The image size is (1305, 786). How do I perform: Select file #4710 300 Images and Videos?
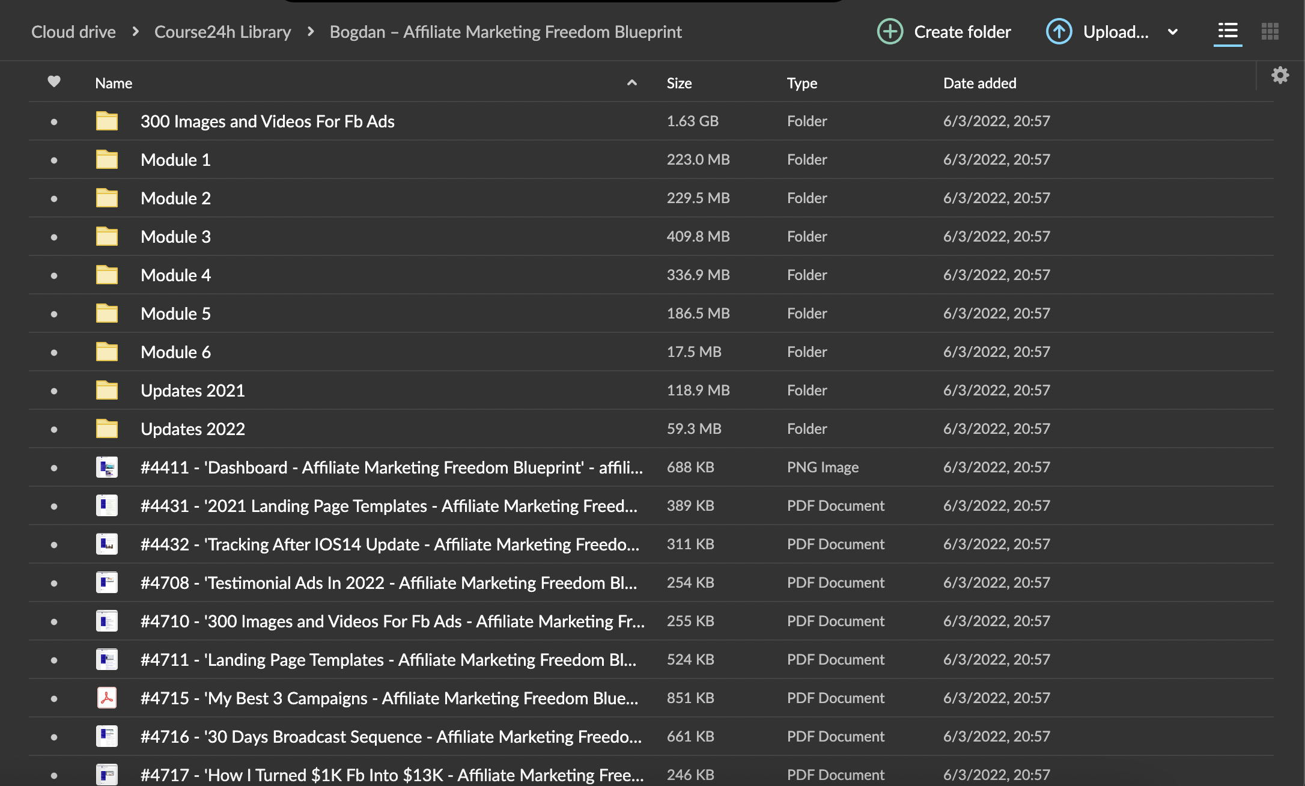392,621
